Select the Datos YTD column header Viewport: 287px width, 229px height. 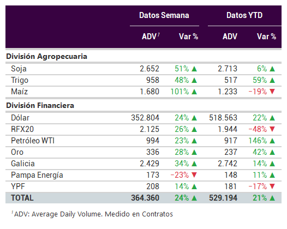pyautogui.click(x=244, y=15)
